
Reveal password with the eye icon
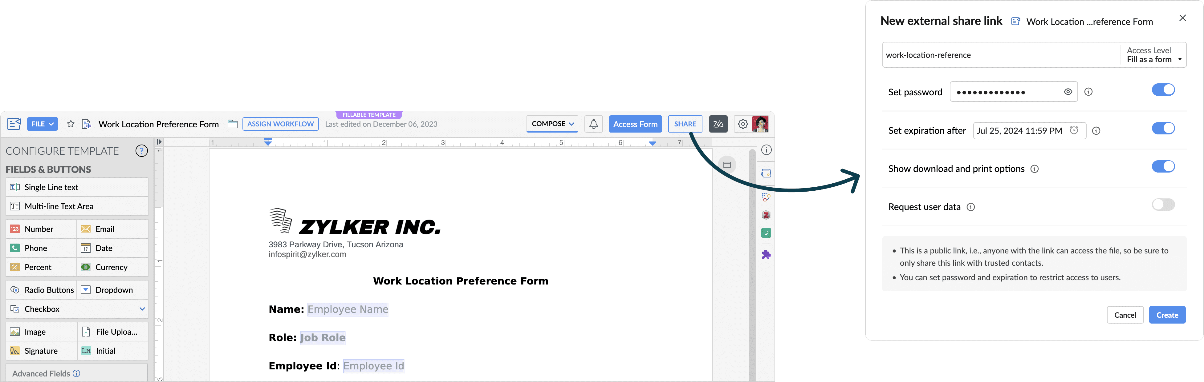pos(1068,92)
